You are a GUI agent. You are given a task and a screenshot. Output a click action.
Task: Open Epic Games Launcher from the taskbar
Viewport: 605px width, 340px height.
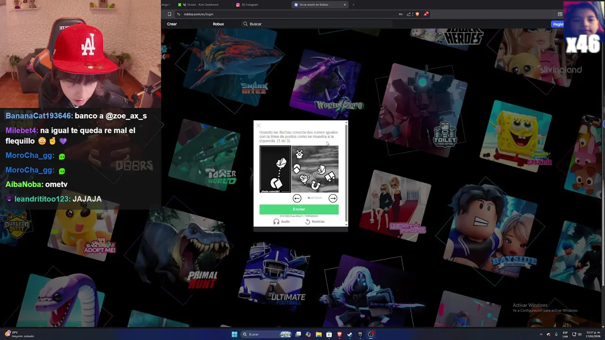(360, 334)
